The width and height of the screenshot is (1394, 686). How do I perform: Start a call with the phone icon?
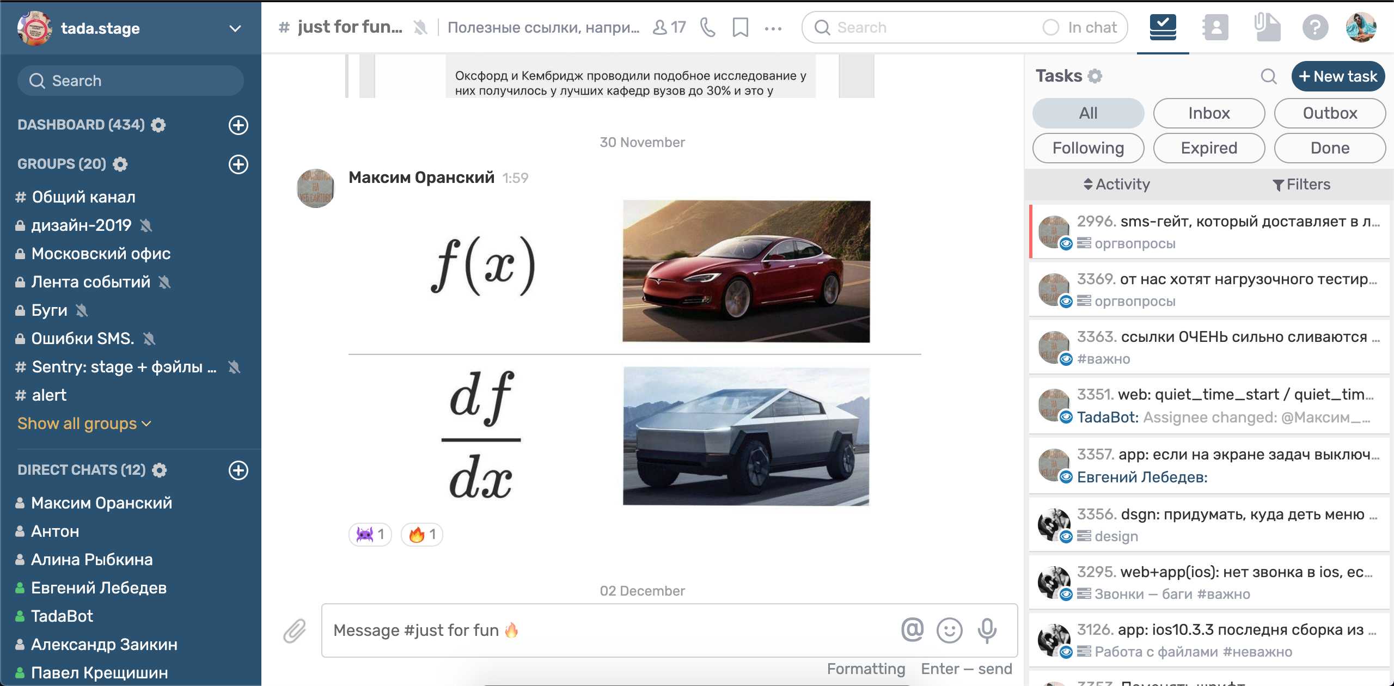[x=707, y=27]
